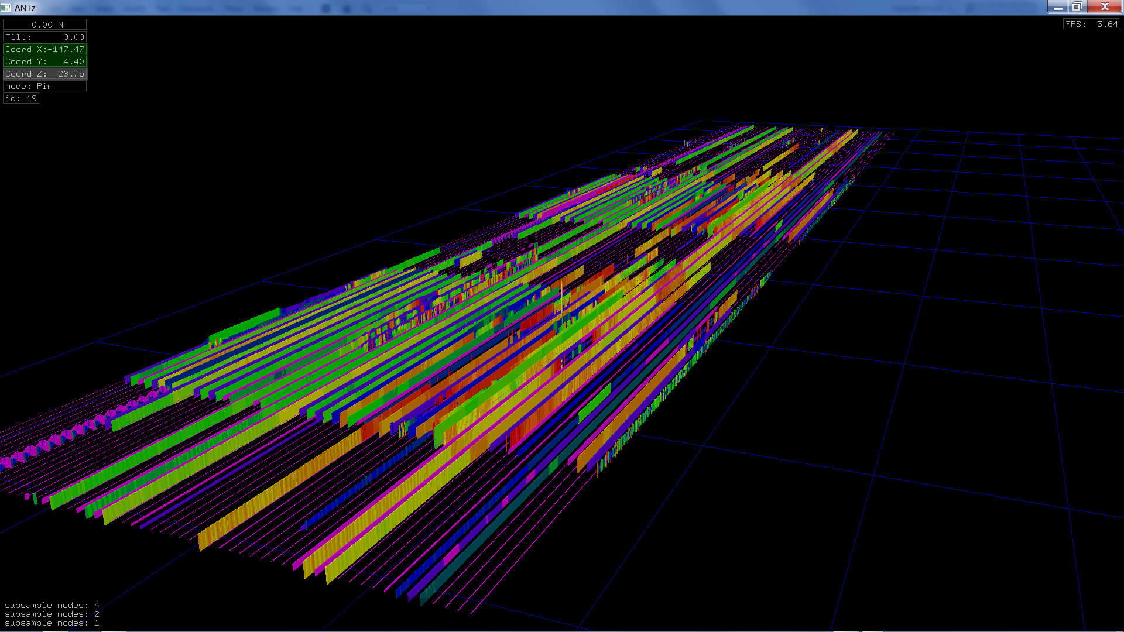Minimize the ANTz window

tap(1057, 7)
